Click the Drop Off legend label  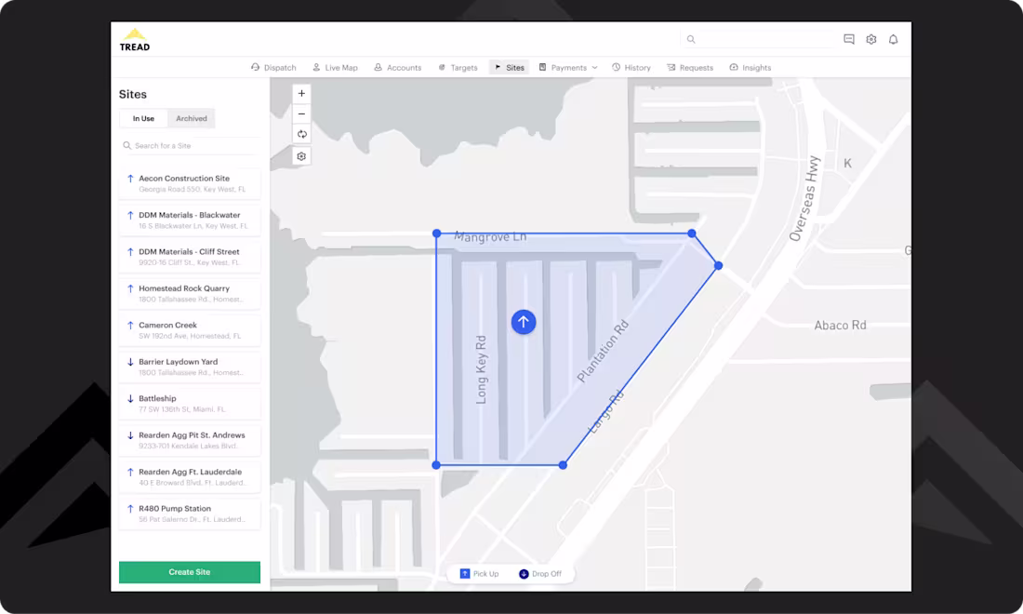(x=547, y=574)
